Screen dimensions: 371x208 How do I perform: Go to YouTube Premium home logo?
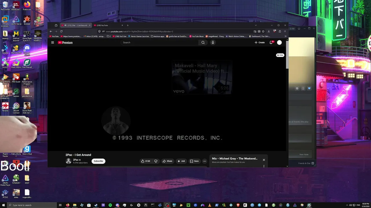65,42
